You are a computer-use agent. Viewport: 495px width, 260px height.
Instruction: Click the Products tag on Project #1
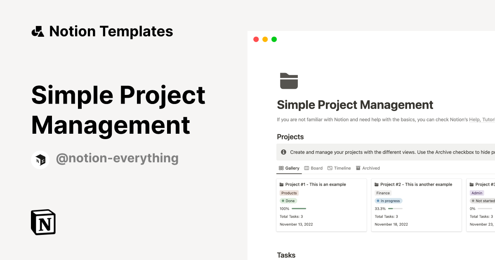click(289, 193)
